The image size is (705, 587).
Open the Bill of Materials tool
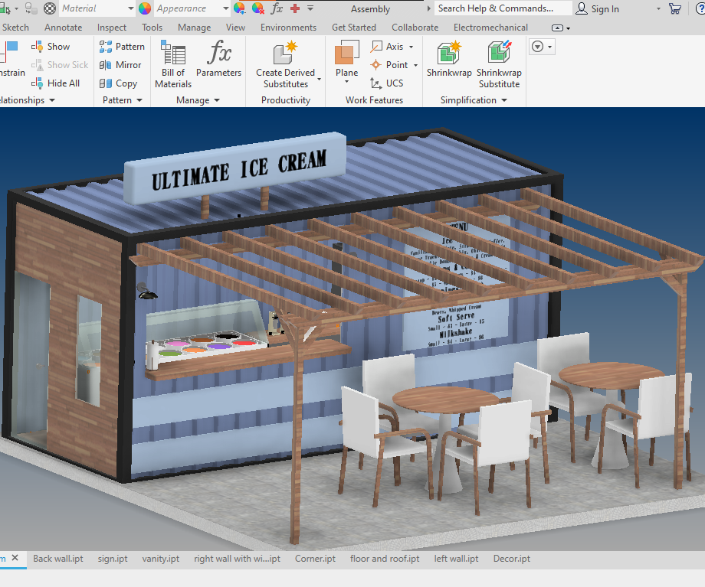click(x=173, y=64)
